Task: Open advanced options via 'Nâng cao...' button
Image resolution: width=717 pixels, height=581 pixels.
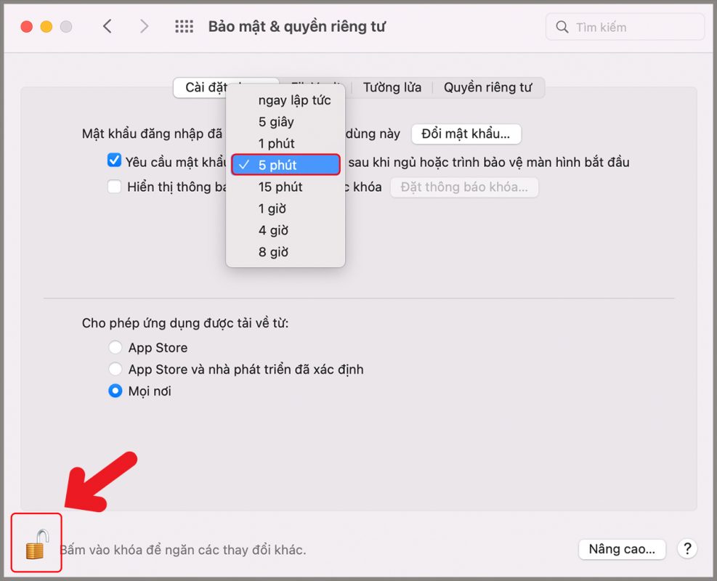Action: click(x=622, y=549)
